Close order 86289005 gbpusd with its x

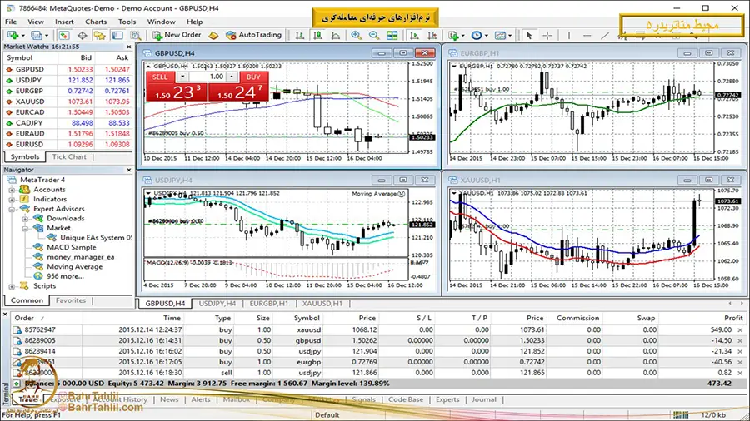pos(741,341)
